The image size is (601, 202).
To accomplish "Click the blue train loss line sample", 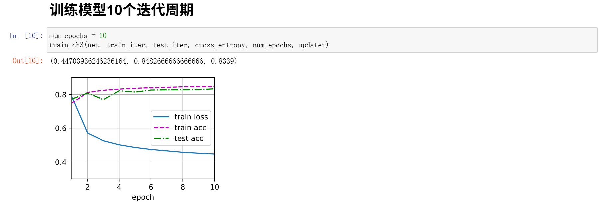I will click(x=161, y=117).
